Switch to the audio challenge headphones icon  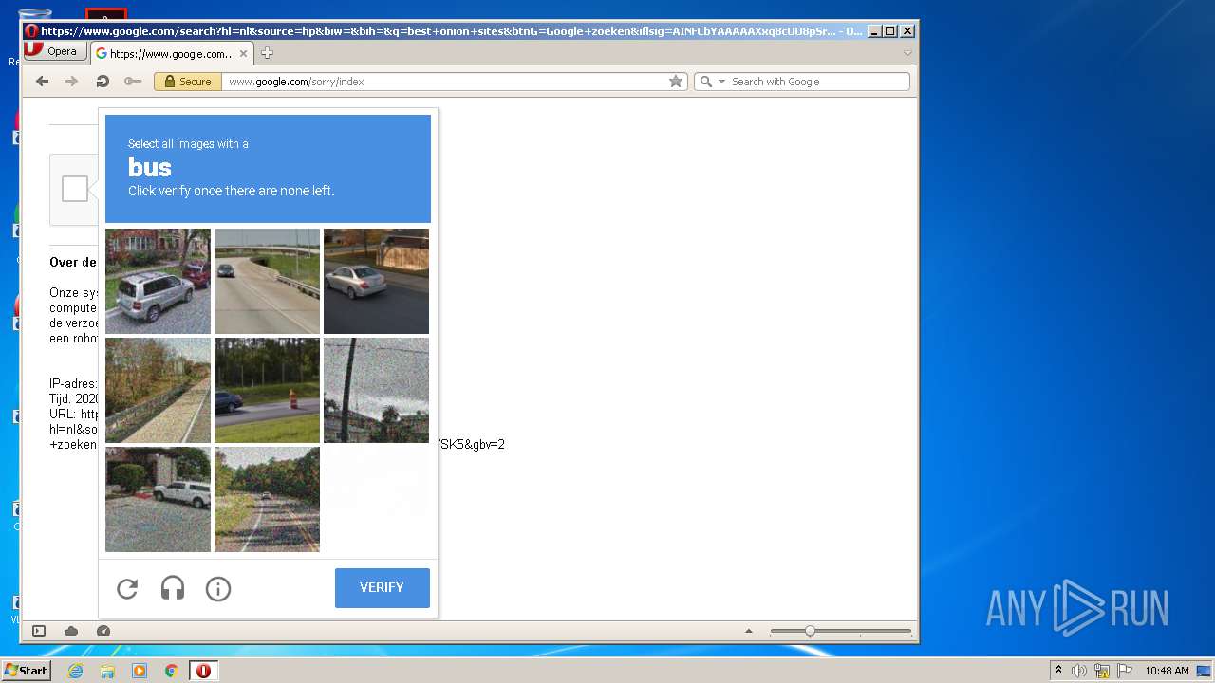click(173, 589)
